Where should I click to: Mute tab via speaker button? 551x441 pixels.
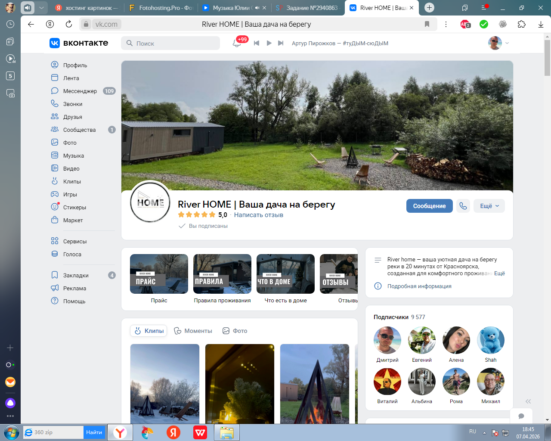pos(28,8)
